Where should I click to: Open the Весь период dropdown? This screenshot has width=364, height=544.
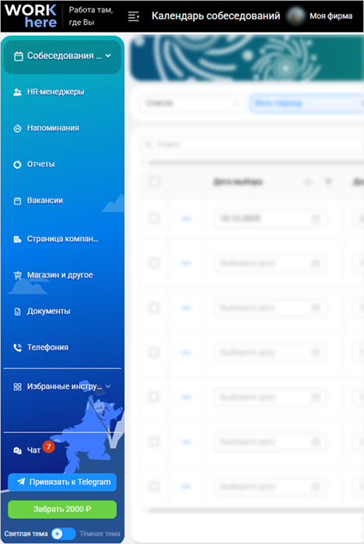(307, 103)
